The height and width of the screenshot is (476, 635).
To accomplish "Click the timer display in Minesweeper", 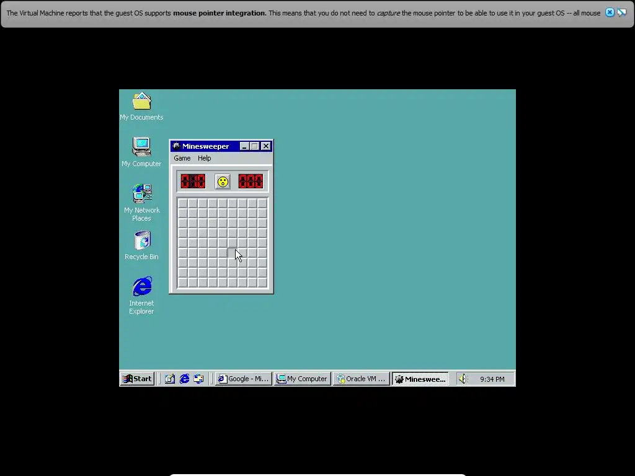I will [251, 182].
